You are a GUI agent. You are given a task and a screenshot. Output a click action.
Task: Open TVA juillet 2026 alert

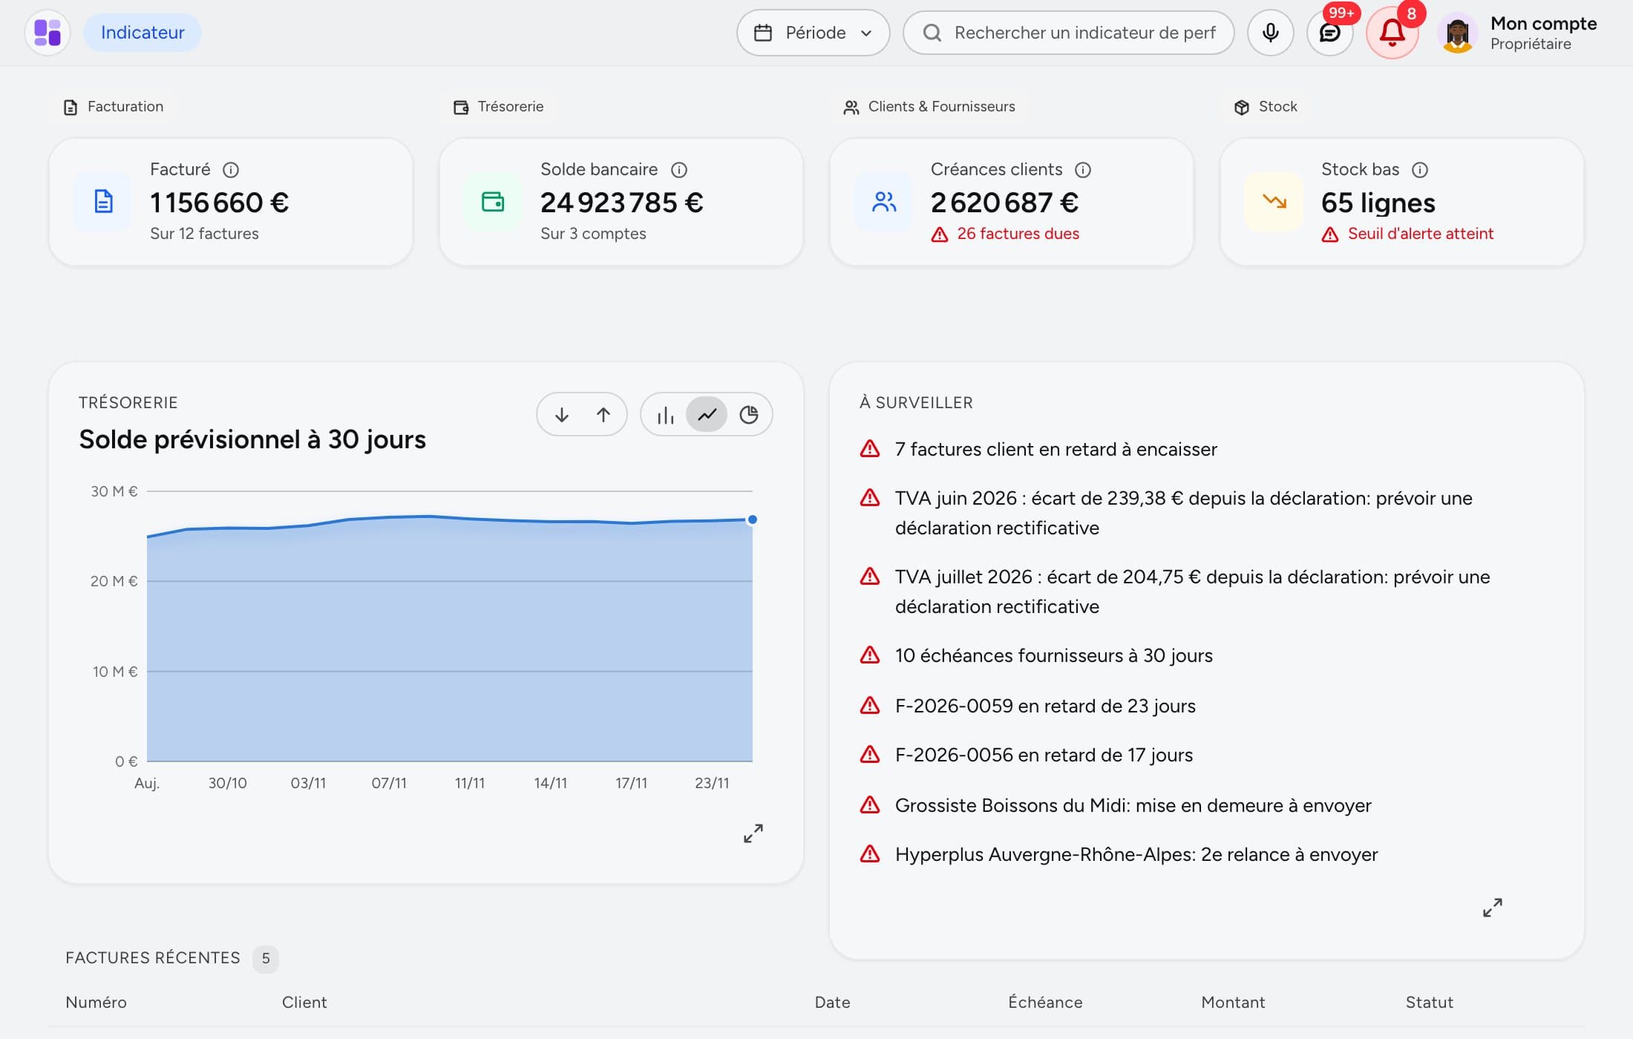tap(1175, 591)
